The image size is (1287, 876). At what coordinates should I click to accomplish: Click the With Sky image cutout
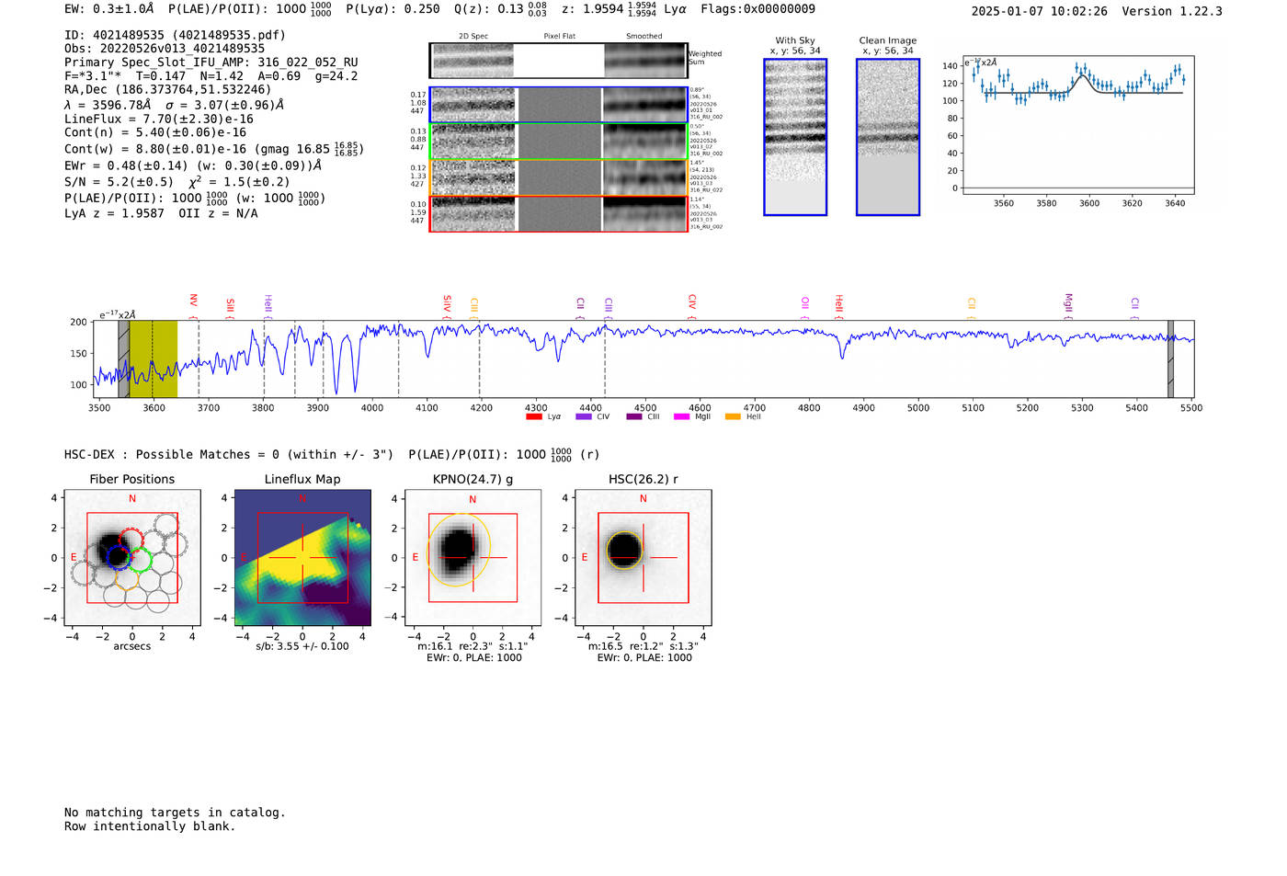pos(795,137)
